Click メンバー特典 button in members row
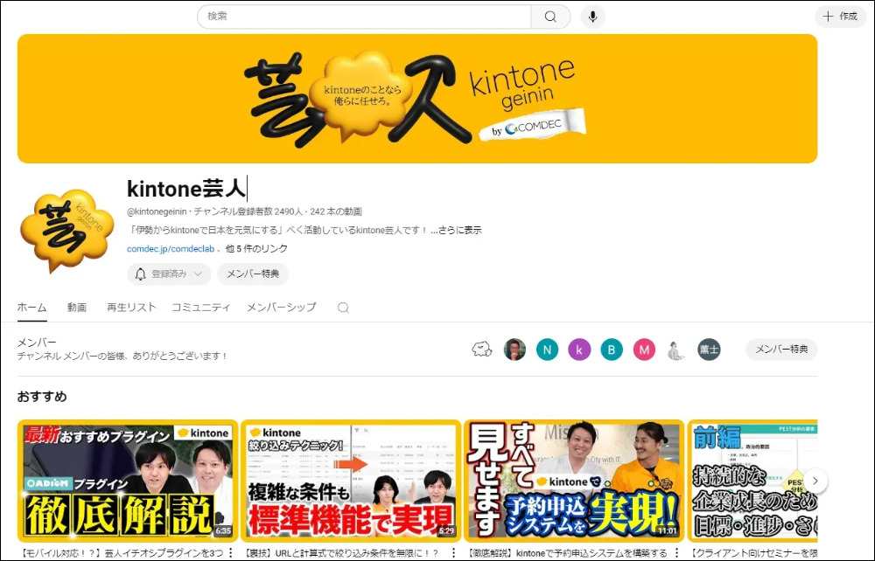The image size is (875, 561). point(781,350)
